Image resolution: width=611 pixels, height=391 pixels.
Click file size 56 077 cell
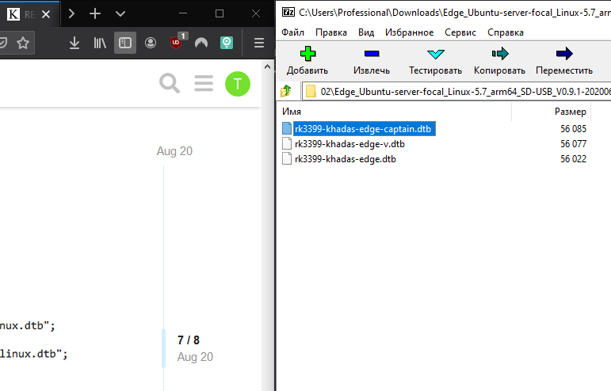click(573, 144)
